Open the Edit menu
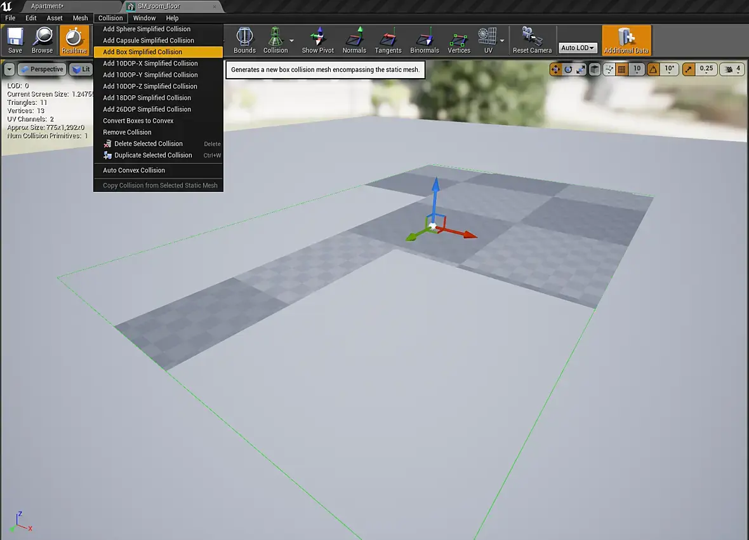Viewport: 749px width, 540px height. coord(31,18)
